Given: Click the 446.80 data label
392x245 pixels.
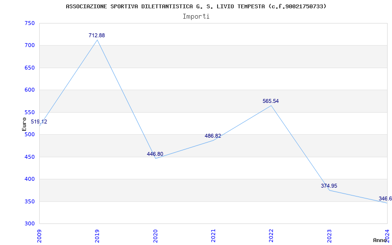Looking at the screenshot, I should pyautogui.click(x=155, y=154).
